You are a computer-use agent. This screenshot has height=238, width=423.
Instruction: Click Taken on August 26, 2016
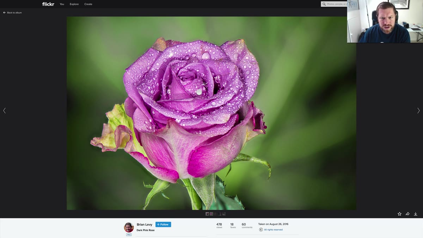click(273, 224)
